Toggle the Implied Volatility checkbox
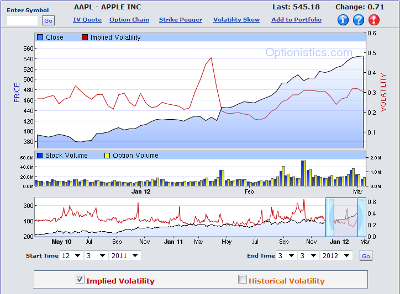The height and width of the screenshot is (294, 400). tap(80, 279)
